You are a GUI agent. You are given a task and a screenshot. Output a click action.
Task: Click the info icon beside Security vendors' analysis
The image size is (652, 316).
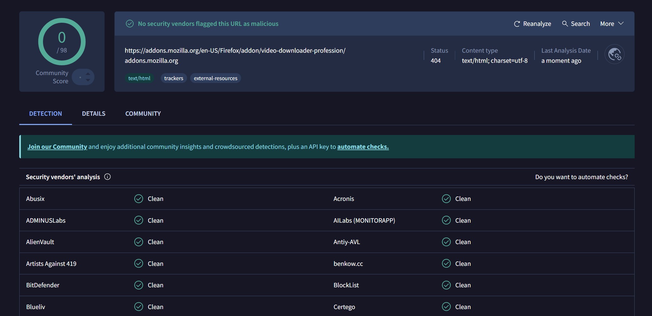coord(107,177)
